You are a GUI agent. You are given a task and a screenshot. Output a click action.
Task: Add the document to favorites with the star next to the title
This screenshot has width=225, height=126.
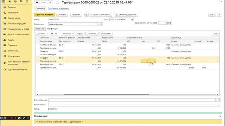[x=57, y=2]
